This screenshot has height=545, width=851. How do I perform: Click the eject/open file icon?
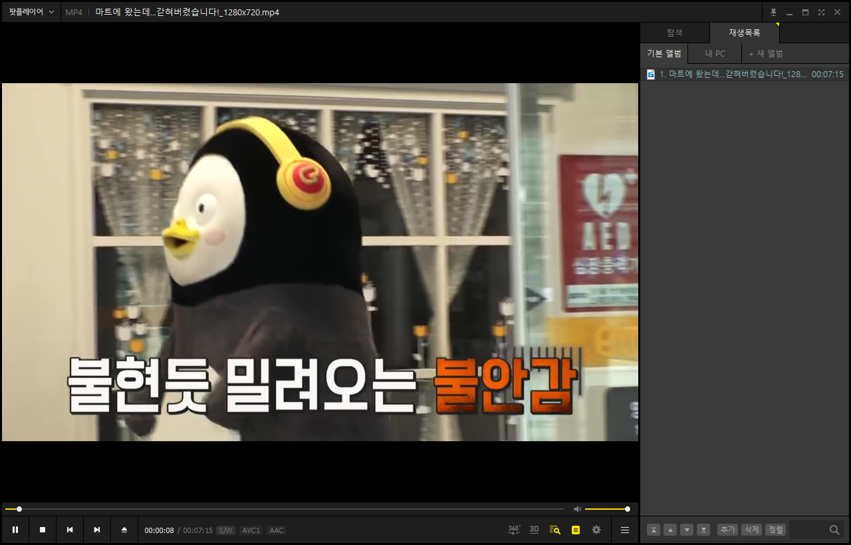click(x=124, y=530)
